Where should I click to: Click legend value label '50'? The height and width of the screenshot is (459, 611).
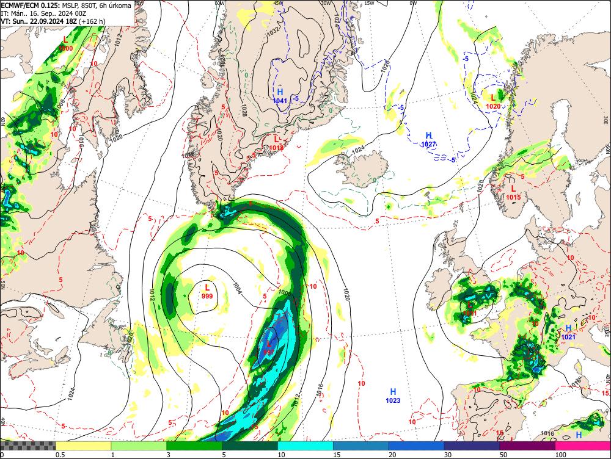click(x=503, y=455)
